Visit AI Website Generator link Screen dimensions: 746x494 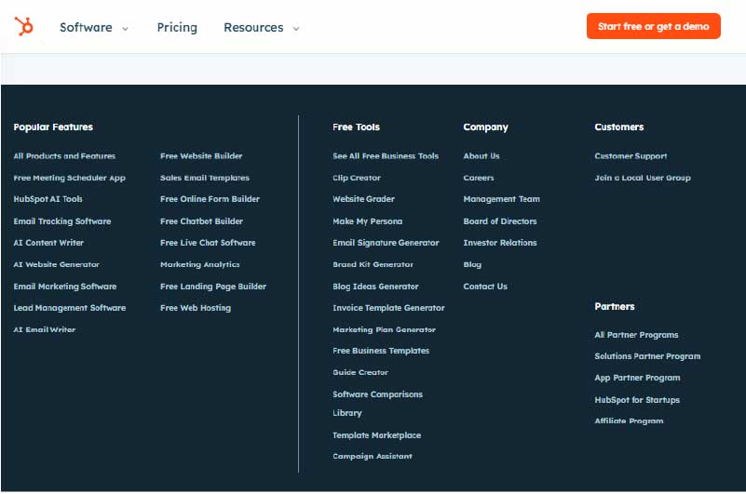[56, 264]
